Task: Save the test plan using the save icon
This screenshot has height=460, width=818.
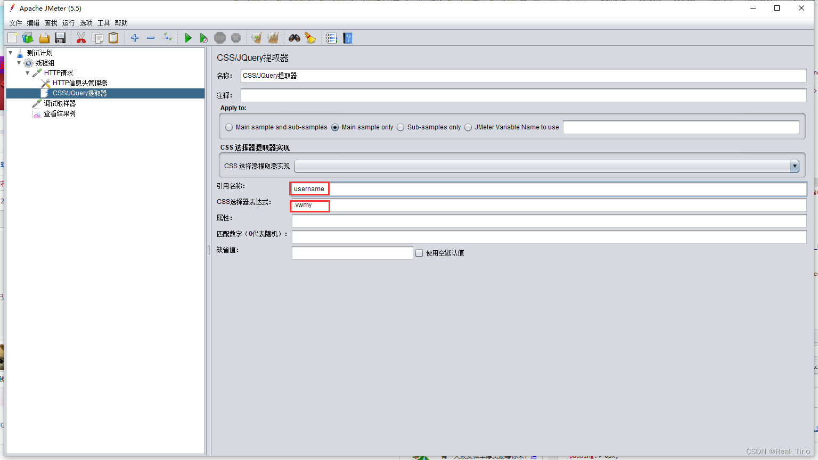Action: coord(60,37)
